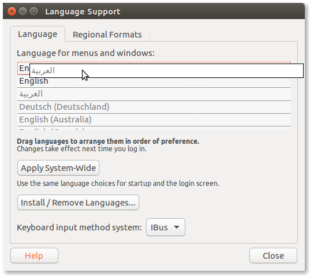
Task: Click the Help button
Action: point(34,256)
